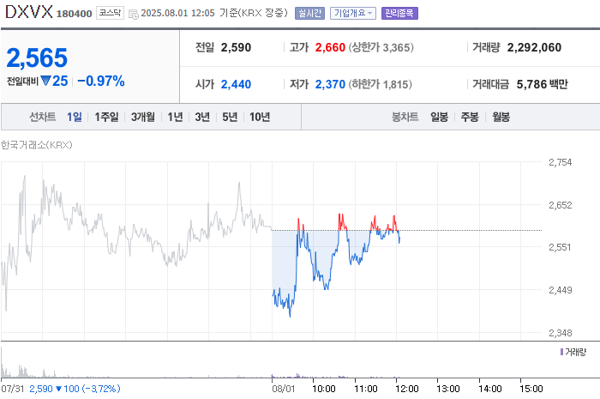600x399 pixels.
Task: Switch to 월봉 candlestick chart
Action: coord(501,117)
